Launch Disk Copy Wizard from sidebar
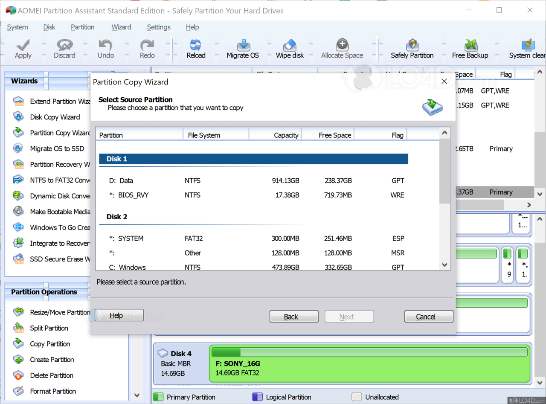This screenshot has height=404, width=546. click(47, 117)
